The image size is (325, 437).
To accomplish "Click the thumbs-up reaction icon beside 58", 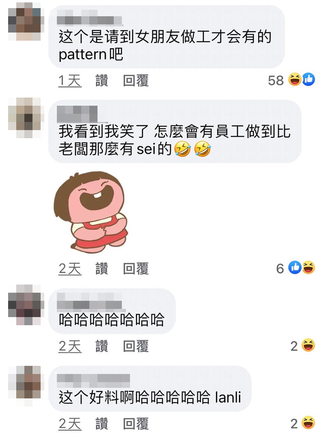I will pos(308,79).
